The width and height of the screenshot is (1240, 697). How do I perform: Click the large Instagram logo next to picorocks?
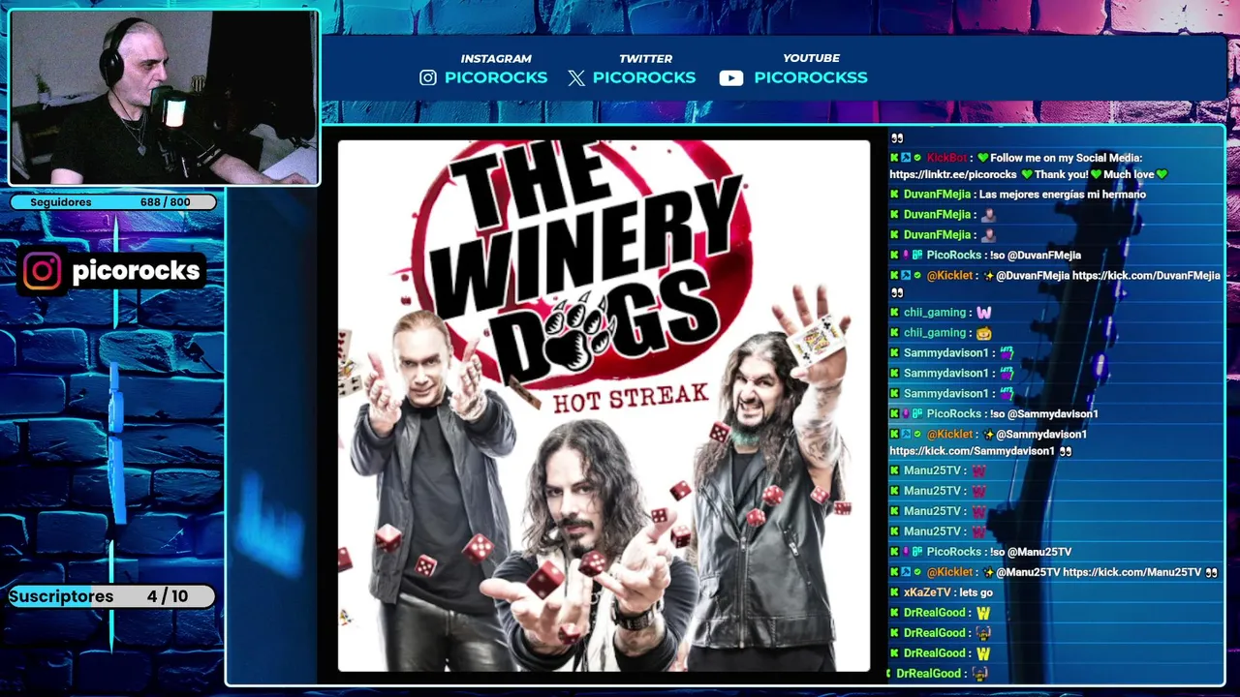point(43,271)
